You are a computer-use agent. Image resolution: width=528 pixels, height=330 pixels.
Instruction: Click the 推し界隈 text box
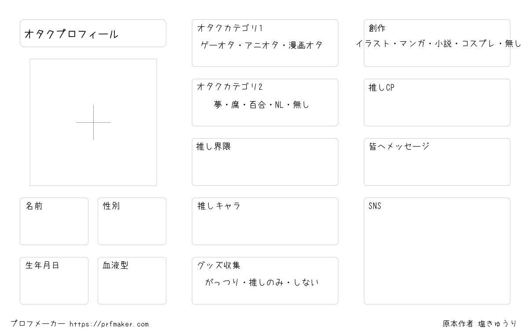tap(265, 162)
